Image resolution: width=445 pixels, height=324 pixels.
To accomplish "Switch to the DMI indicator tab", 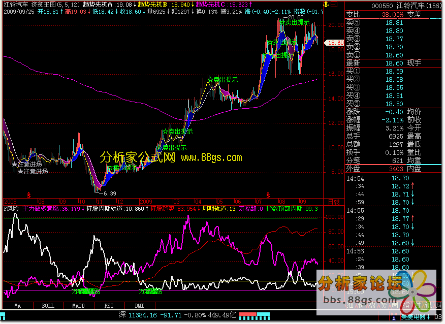I will pos(139,306).
